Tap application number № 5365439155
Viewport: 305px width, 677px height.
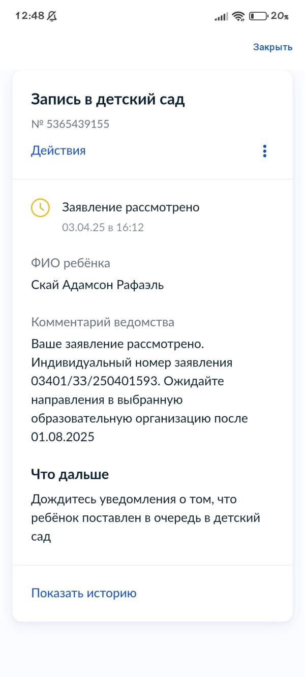point(70,124)
